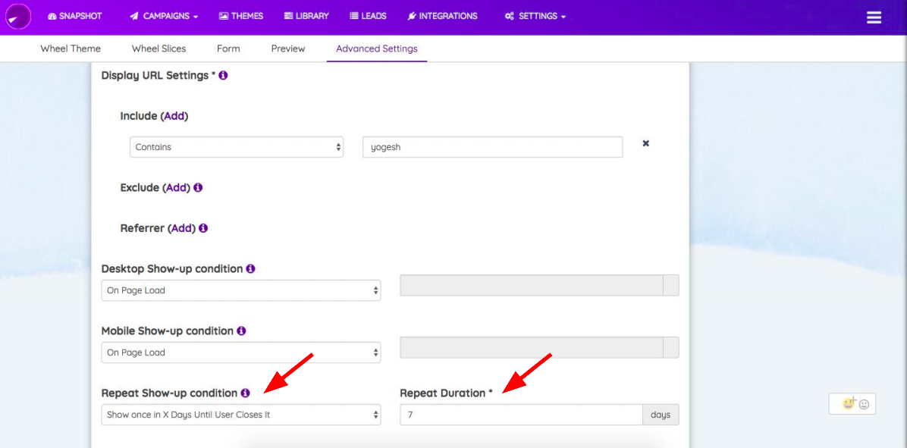Open the Repeat Show-up condition dropdown
The width and height of the screenshot is (907, 448).
[241, 415]
